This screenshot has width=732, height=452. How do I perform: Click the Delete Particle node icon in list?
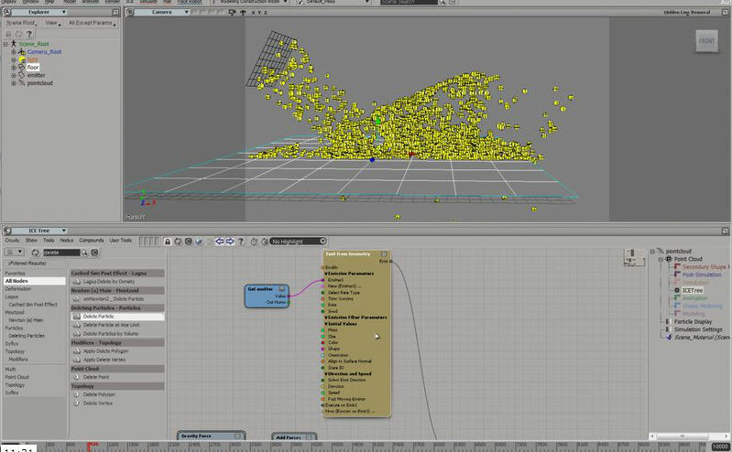click(x=77, y=317)
